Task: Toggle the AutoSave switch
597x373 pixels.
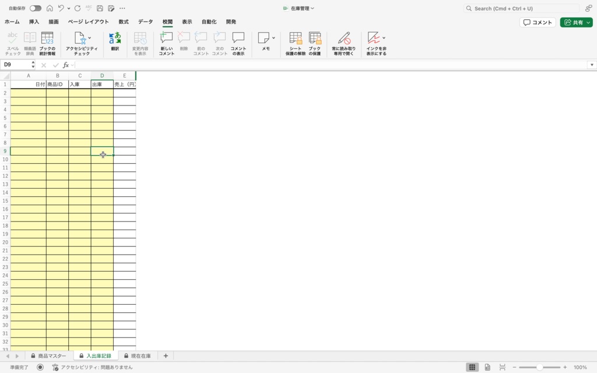Action: click(36, 8)
